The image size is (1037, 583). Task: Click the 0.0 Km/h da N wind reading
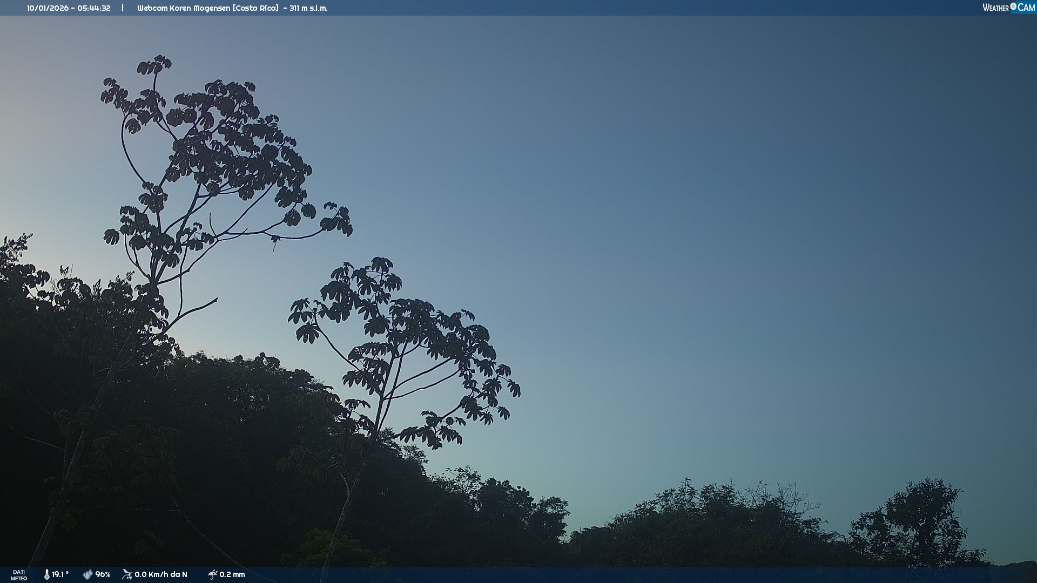point(161,574)
